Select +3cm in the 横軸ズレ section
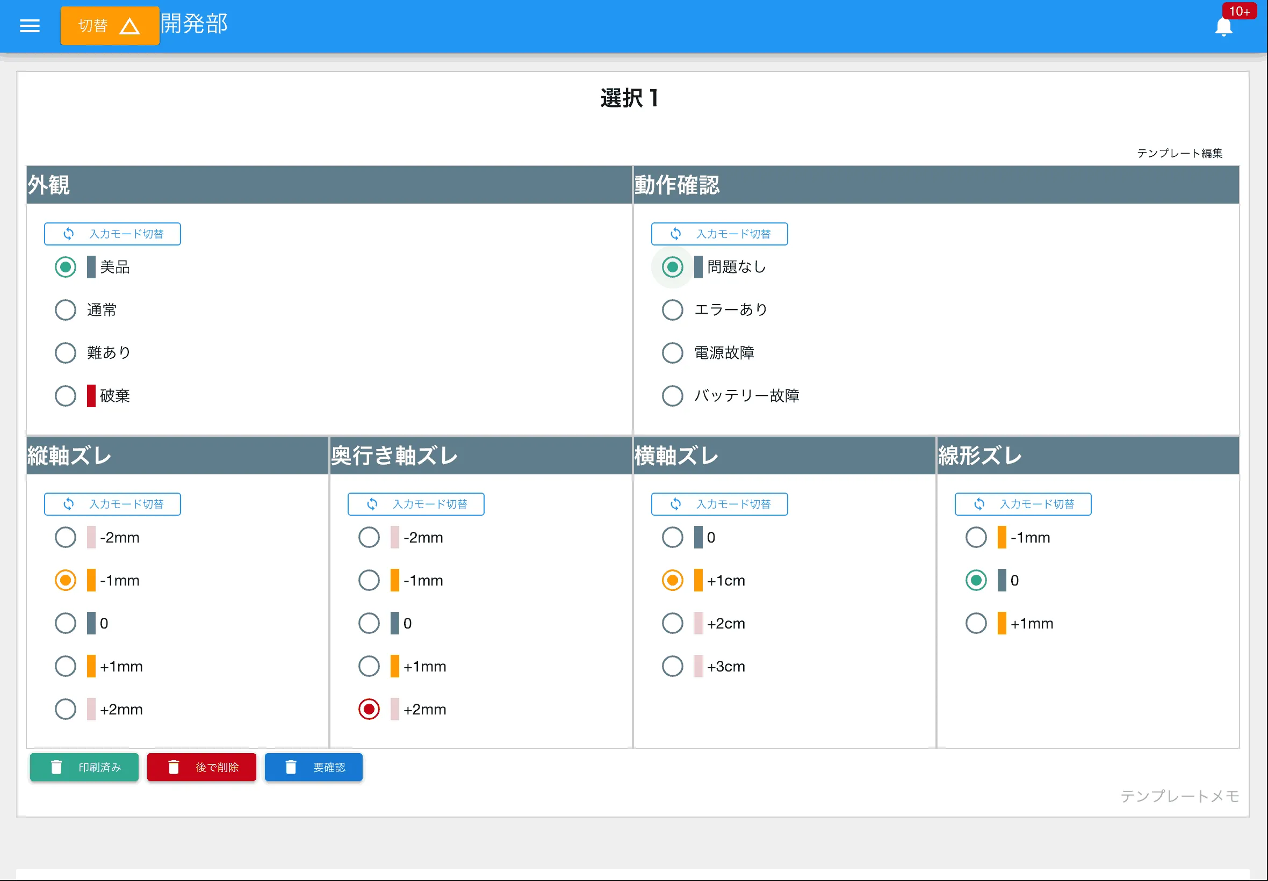1268x881 pixels. pos(672,666)
